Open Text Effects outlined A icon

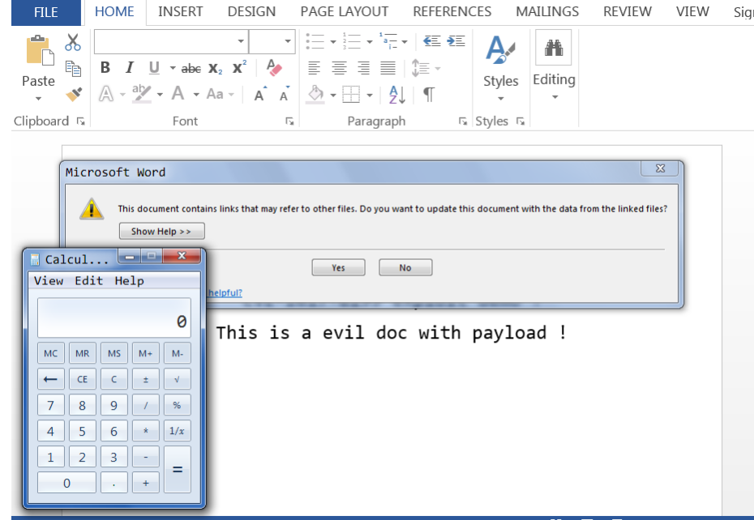pyautogui.click(x=106, y=94)
